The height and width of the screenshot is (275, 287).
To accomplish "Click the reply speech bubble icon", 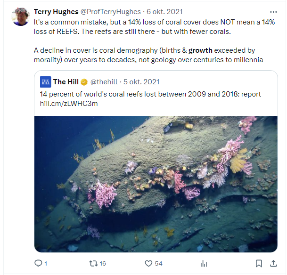I will [38, 263].
